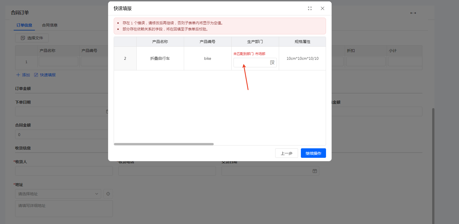Screen dimensions: 459x224
Task: Click the 产品名称 column header in dialog
Action: [x=160, y=42]
